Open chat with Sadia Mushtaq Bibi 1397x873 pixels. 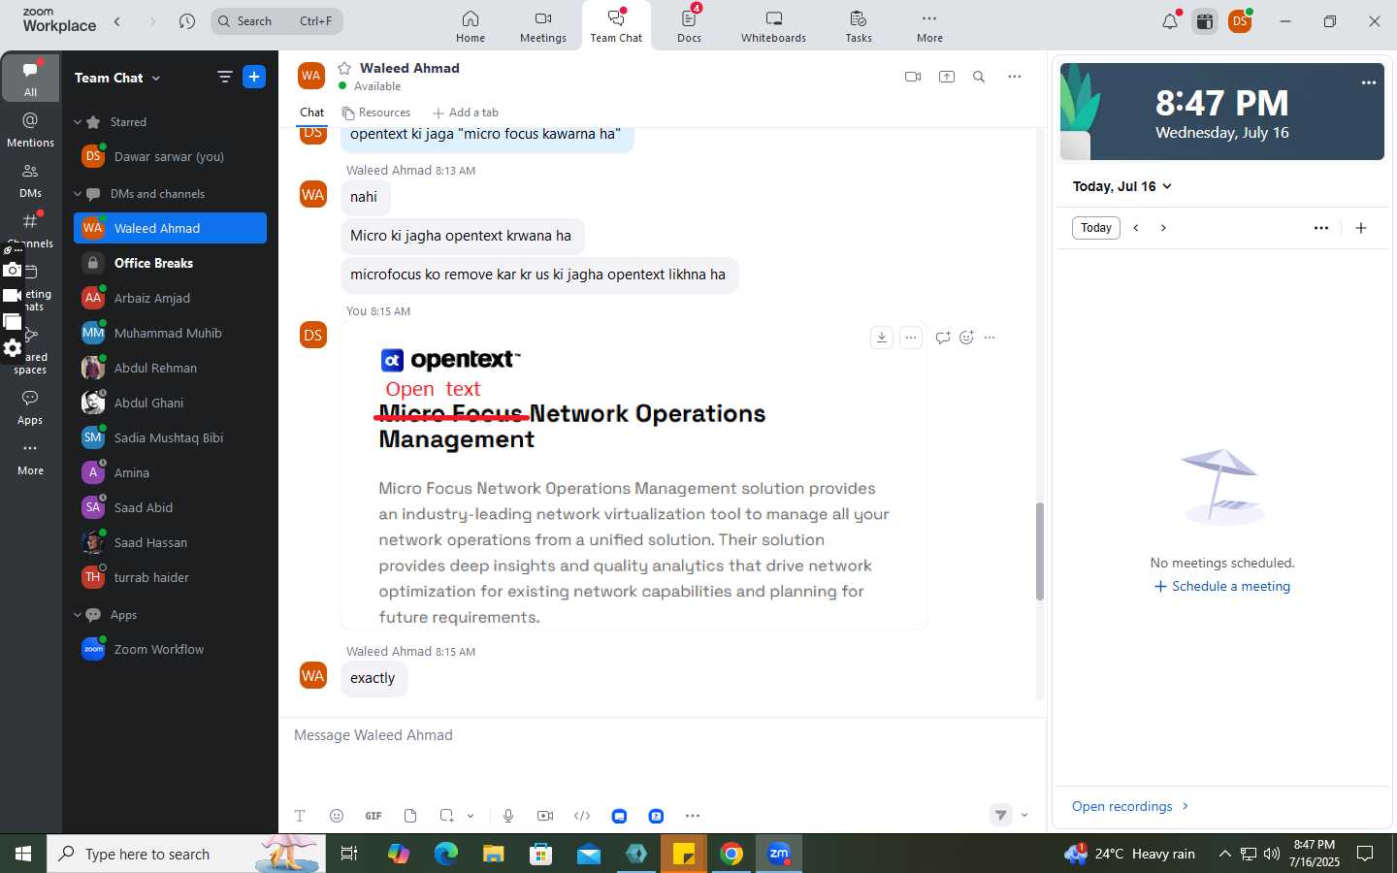pyautogui.click(x=171, y=437)
